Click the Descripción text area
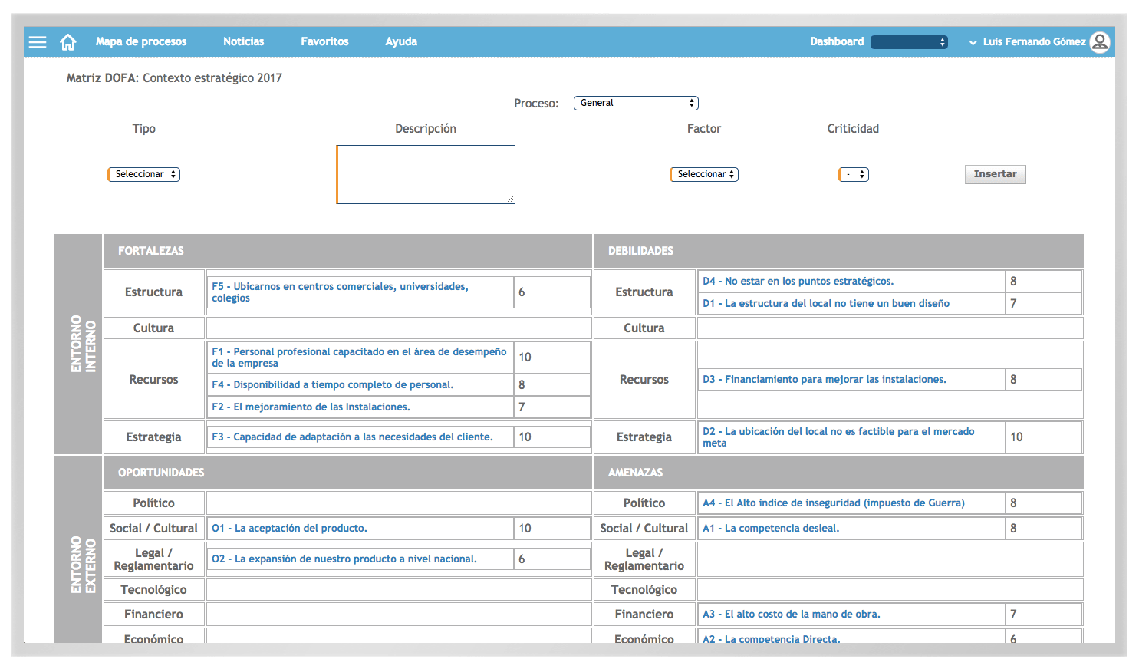The height and width of the screenshot is (669, 1139). [x=426, y=174]
